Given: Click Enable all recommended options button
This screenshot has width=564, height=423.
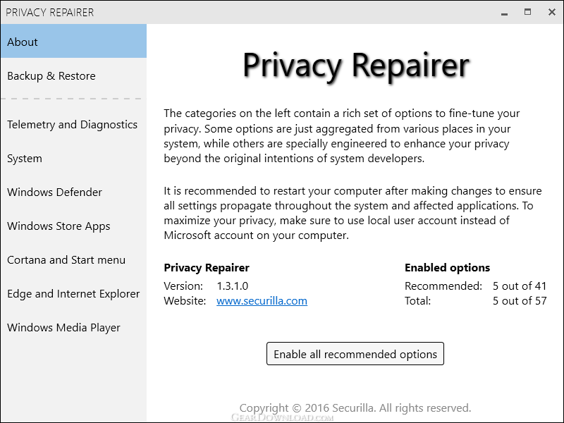Looking at the screenshot, I should (x=355, y=354).
